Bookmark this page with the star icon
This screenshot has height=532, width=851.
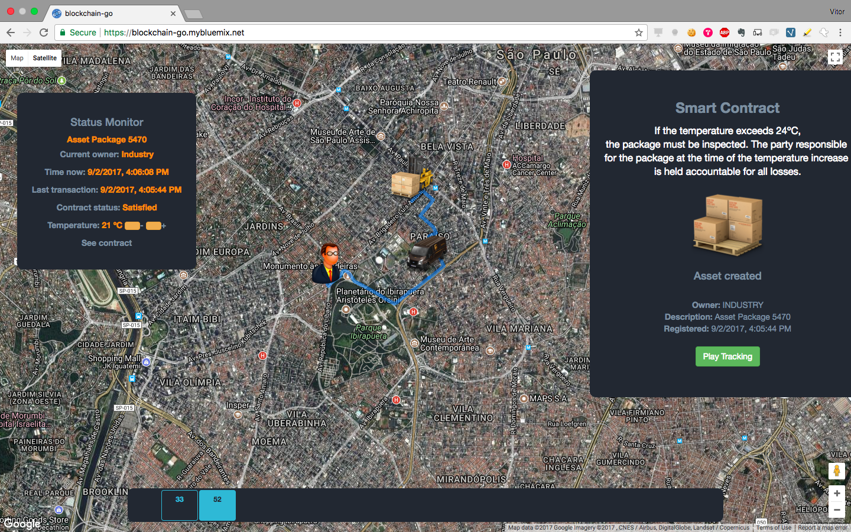tap(639, 33)
